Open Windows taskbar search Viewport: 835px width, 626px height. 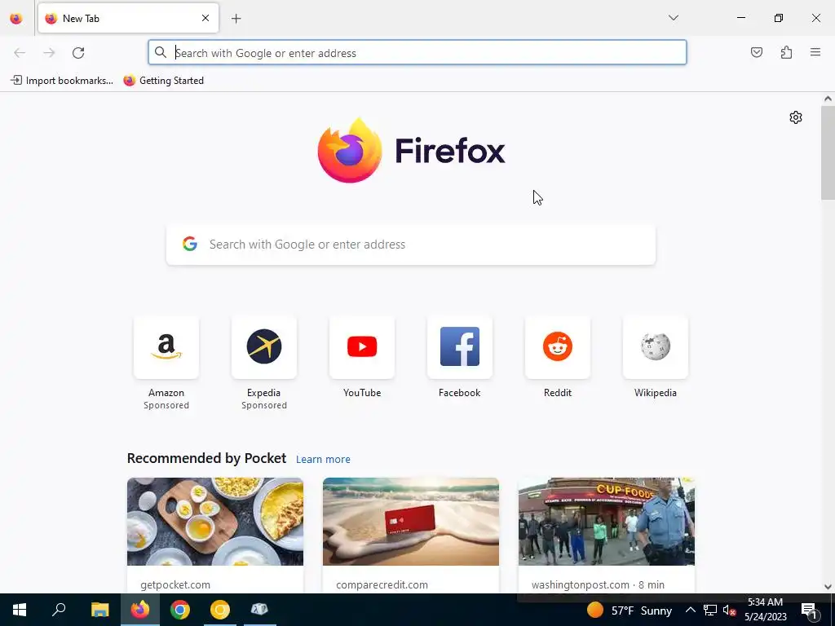pyautogui.click(x=59, y=610)
